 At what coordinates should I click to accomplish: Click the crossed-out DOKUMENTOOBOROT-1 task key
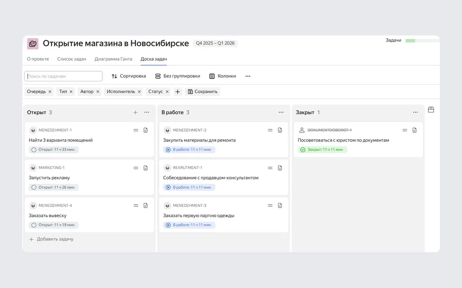coord(330,130)
